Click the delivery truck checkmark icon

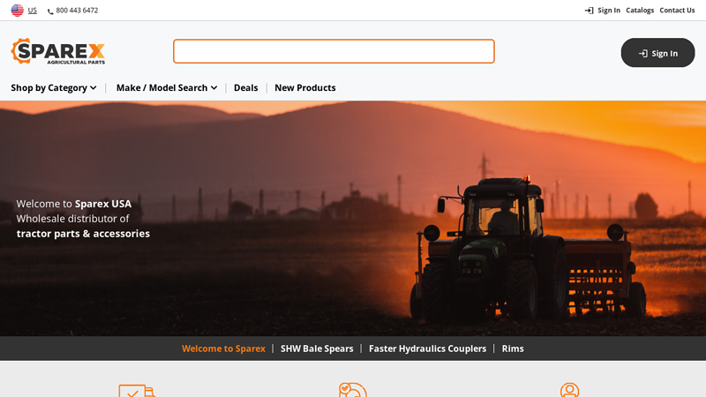click(137, 390)
